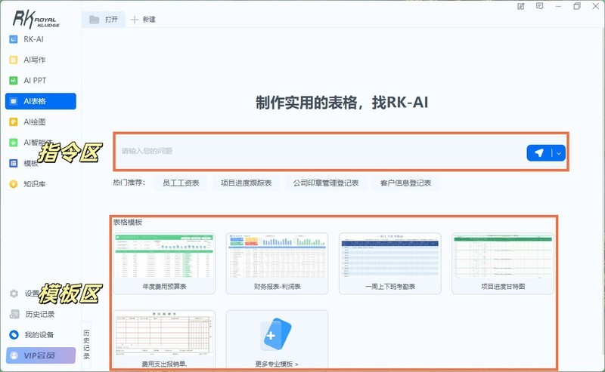This screenshot has height=372, width=605.
Task: Expand the send button dropdown arrow
Action: (559, 153)
